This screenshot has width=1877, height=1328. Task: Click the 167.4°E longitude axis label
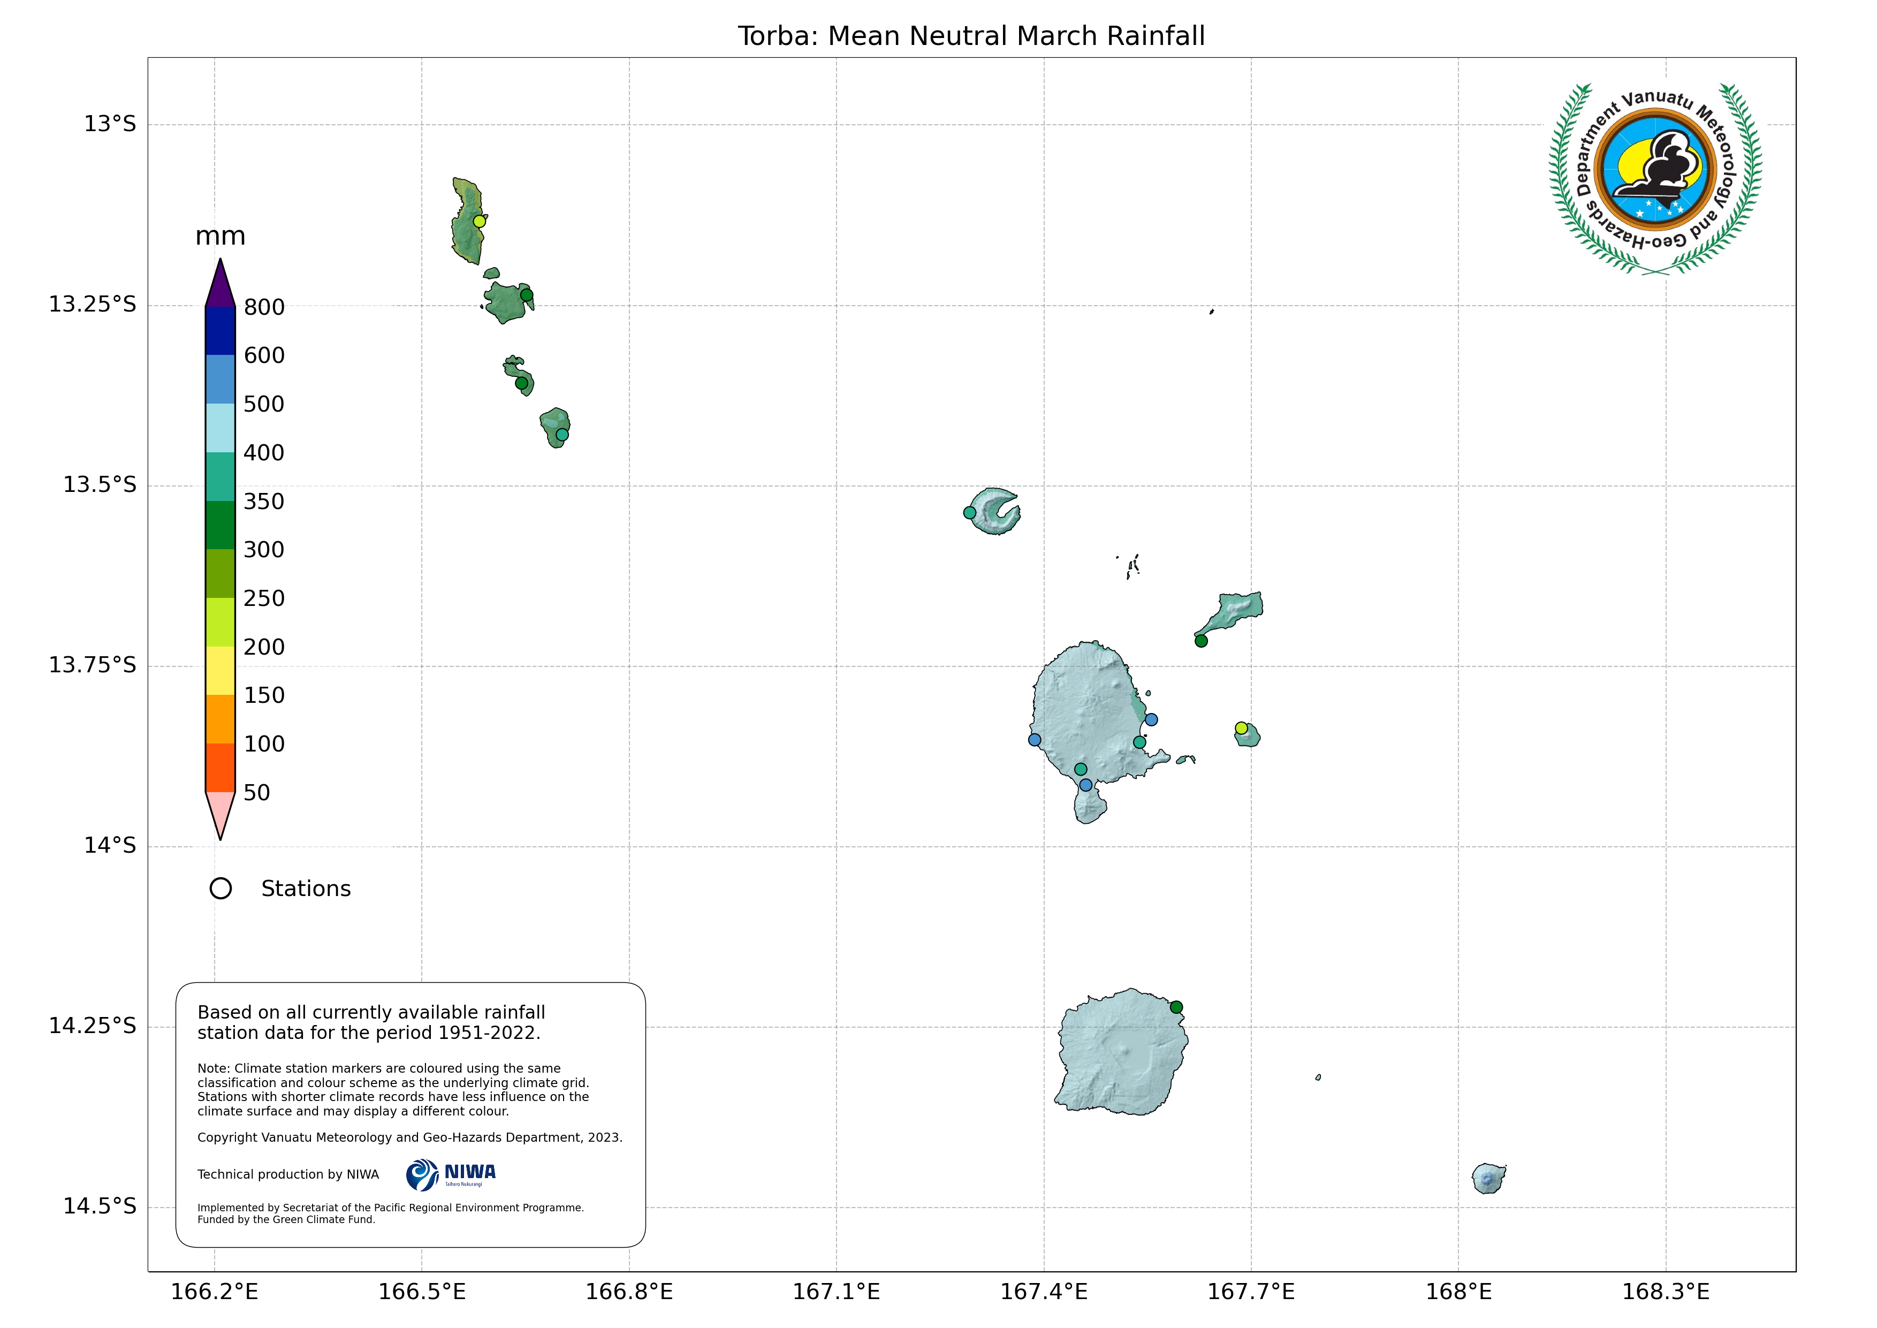1044,1292
